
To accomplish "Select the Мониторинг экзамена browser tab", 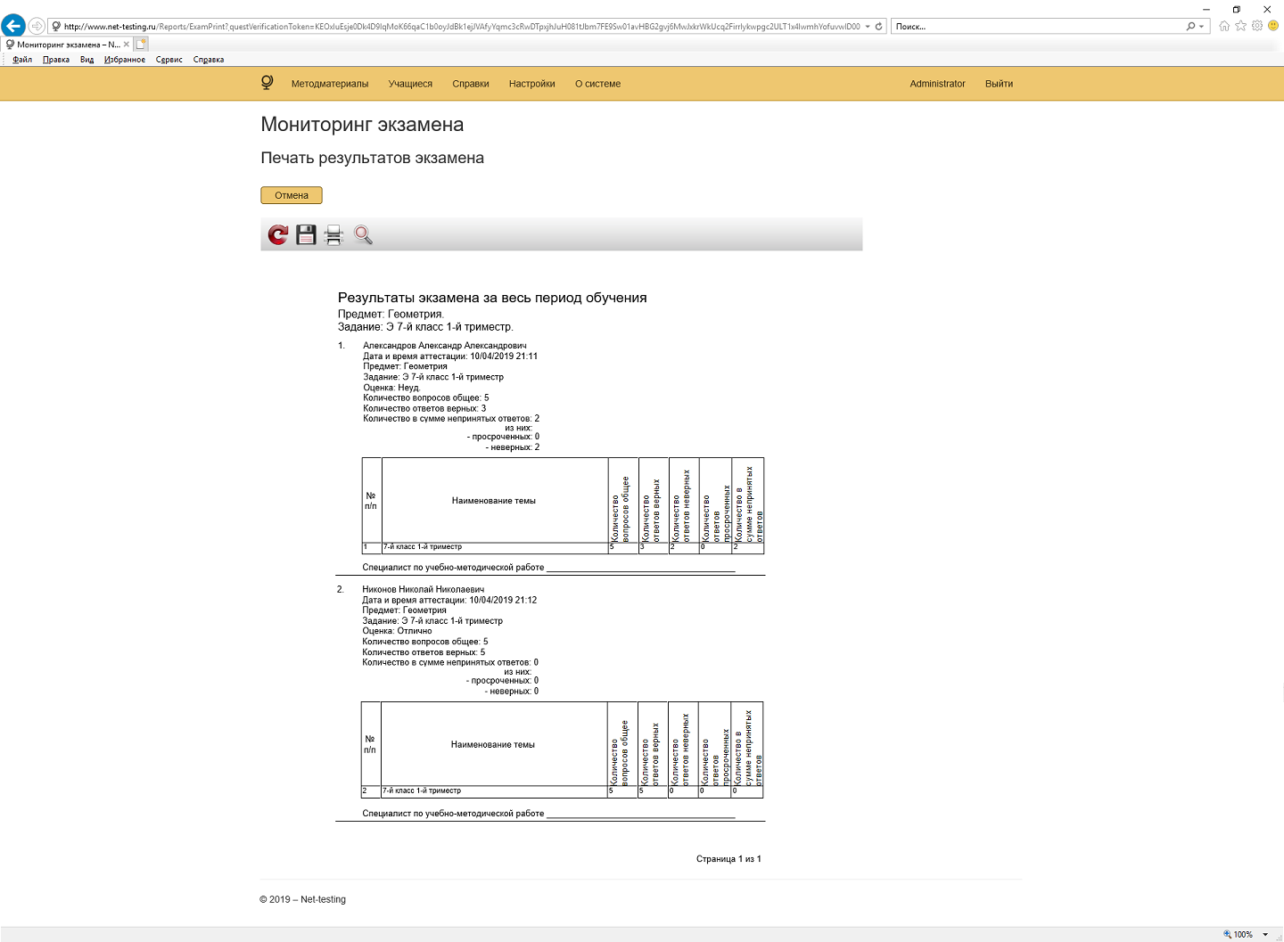I will click(x=68, y=44).
